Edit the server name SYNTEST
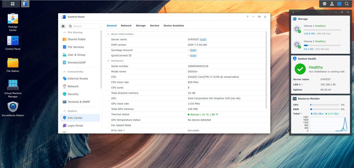This screenshot has width=354, height=168. (x=203, y=40)
